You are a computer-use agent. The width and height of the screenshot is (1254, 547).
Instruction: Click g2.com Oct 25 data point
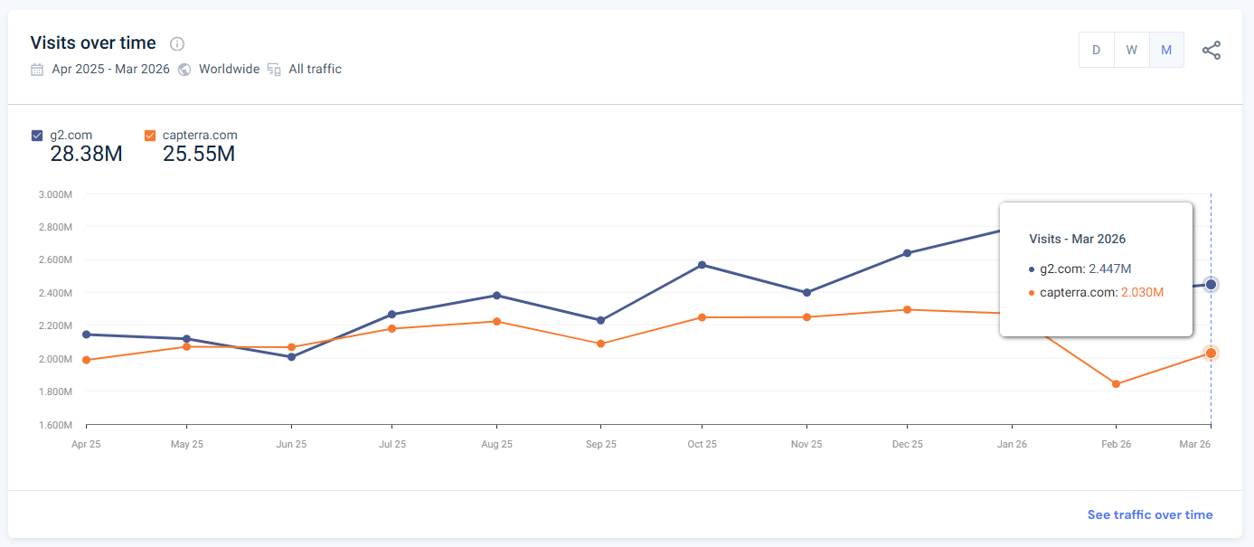[702, 265]
